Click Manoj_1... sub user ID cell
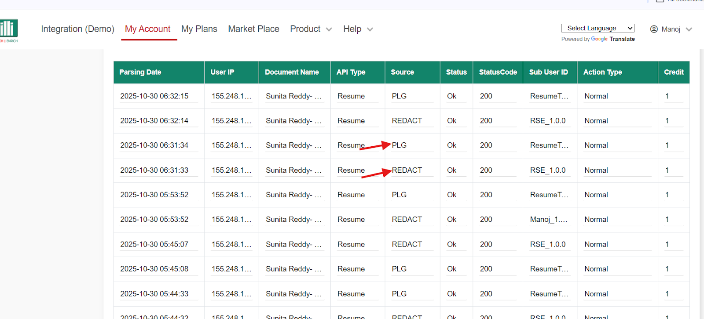This screenshot has width=704, height=319. pos(549,220)
